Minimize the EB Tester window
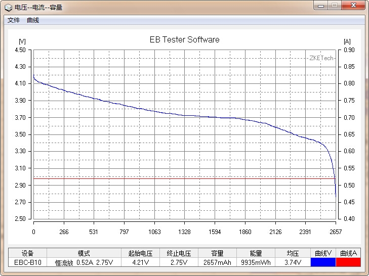 [x=321, y=6]
